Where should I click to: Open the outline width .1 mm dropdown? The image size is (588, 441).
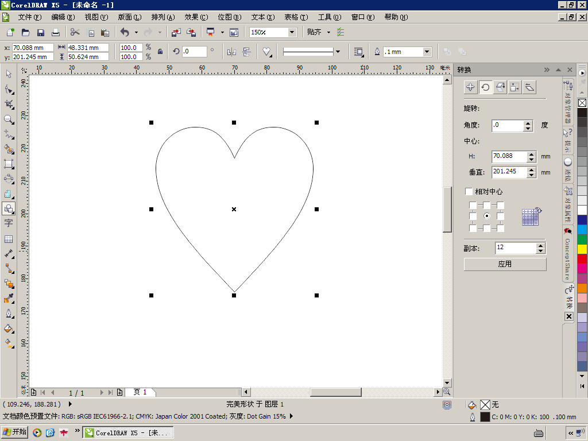pos(427,52)
